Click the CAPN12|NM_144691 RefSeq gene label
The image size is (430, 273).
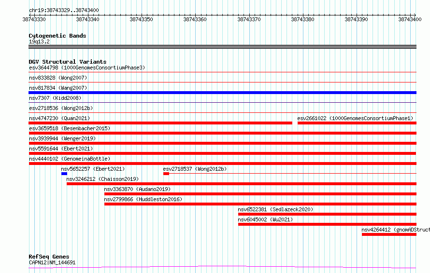point(52,262)
